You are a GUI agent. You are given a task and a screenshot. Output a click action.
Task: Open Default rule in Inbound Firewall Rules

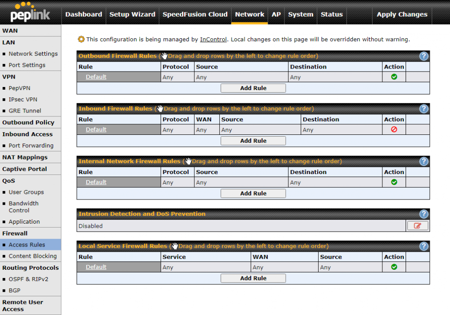pyautogui.click(x=96, y=130)
